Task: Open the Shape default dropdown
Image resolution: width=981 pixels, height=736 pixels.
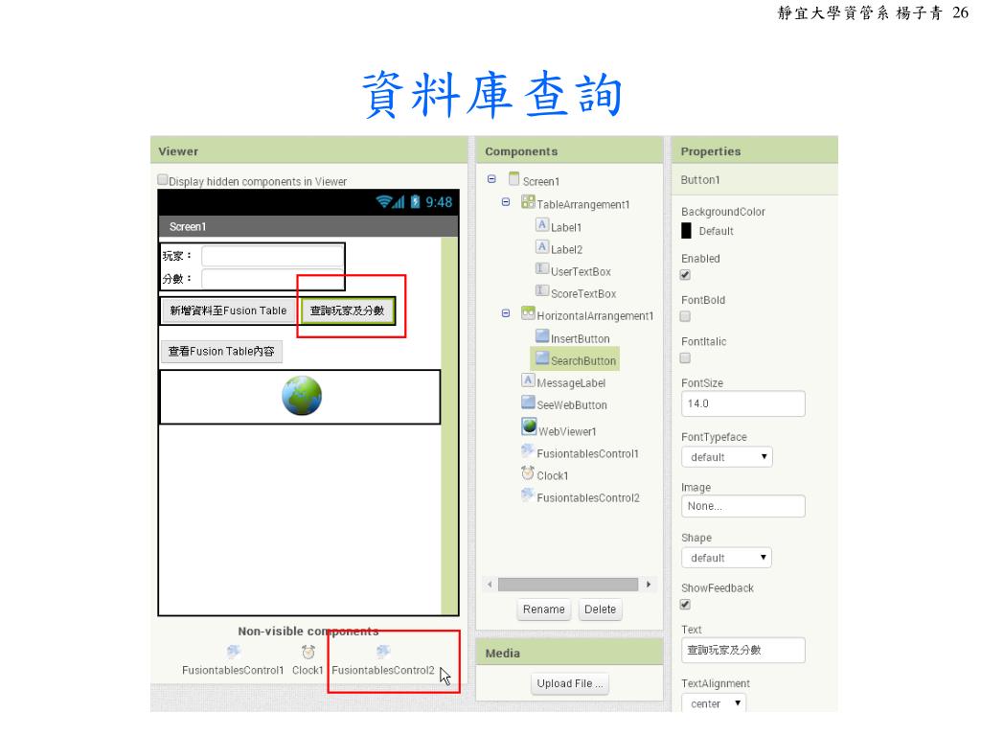Action: (x=726, y=558)
